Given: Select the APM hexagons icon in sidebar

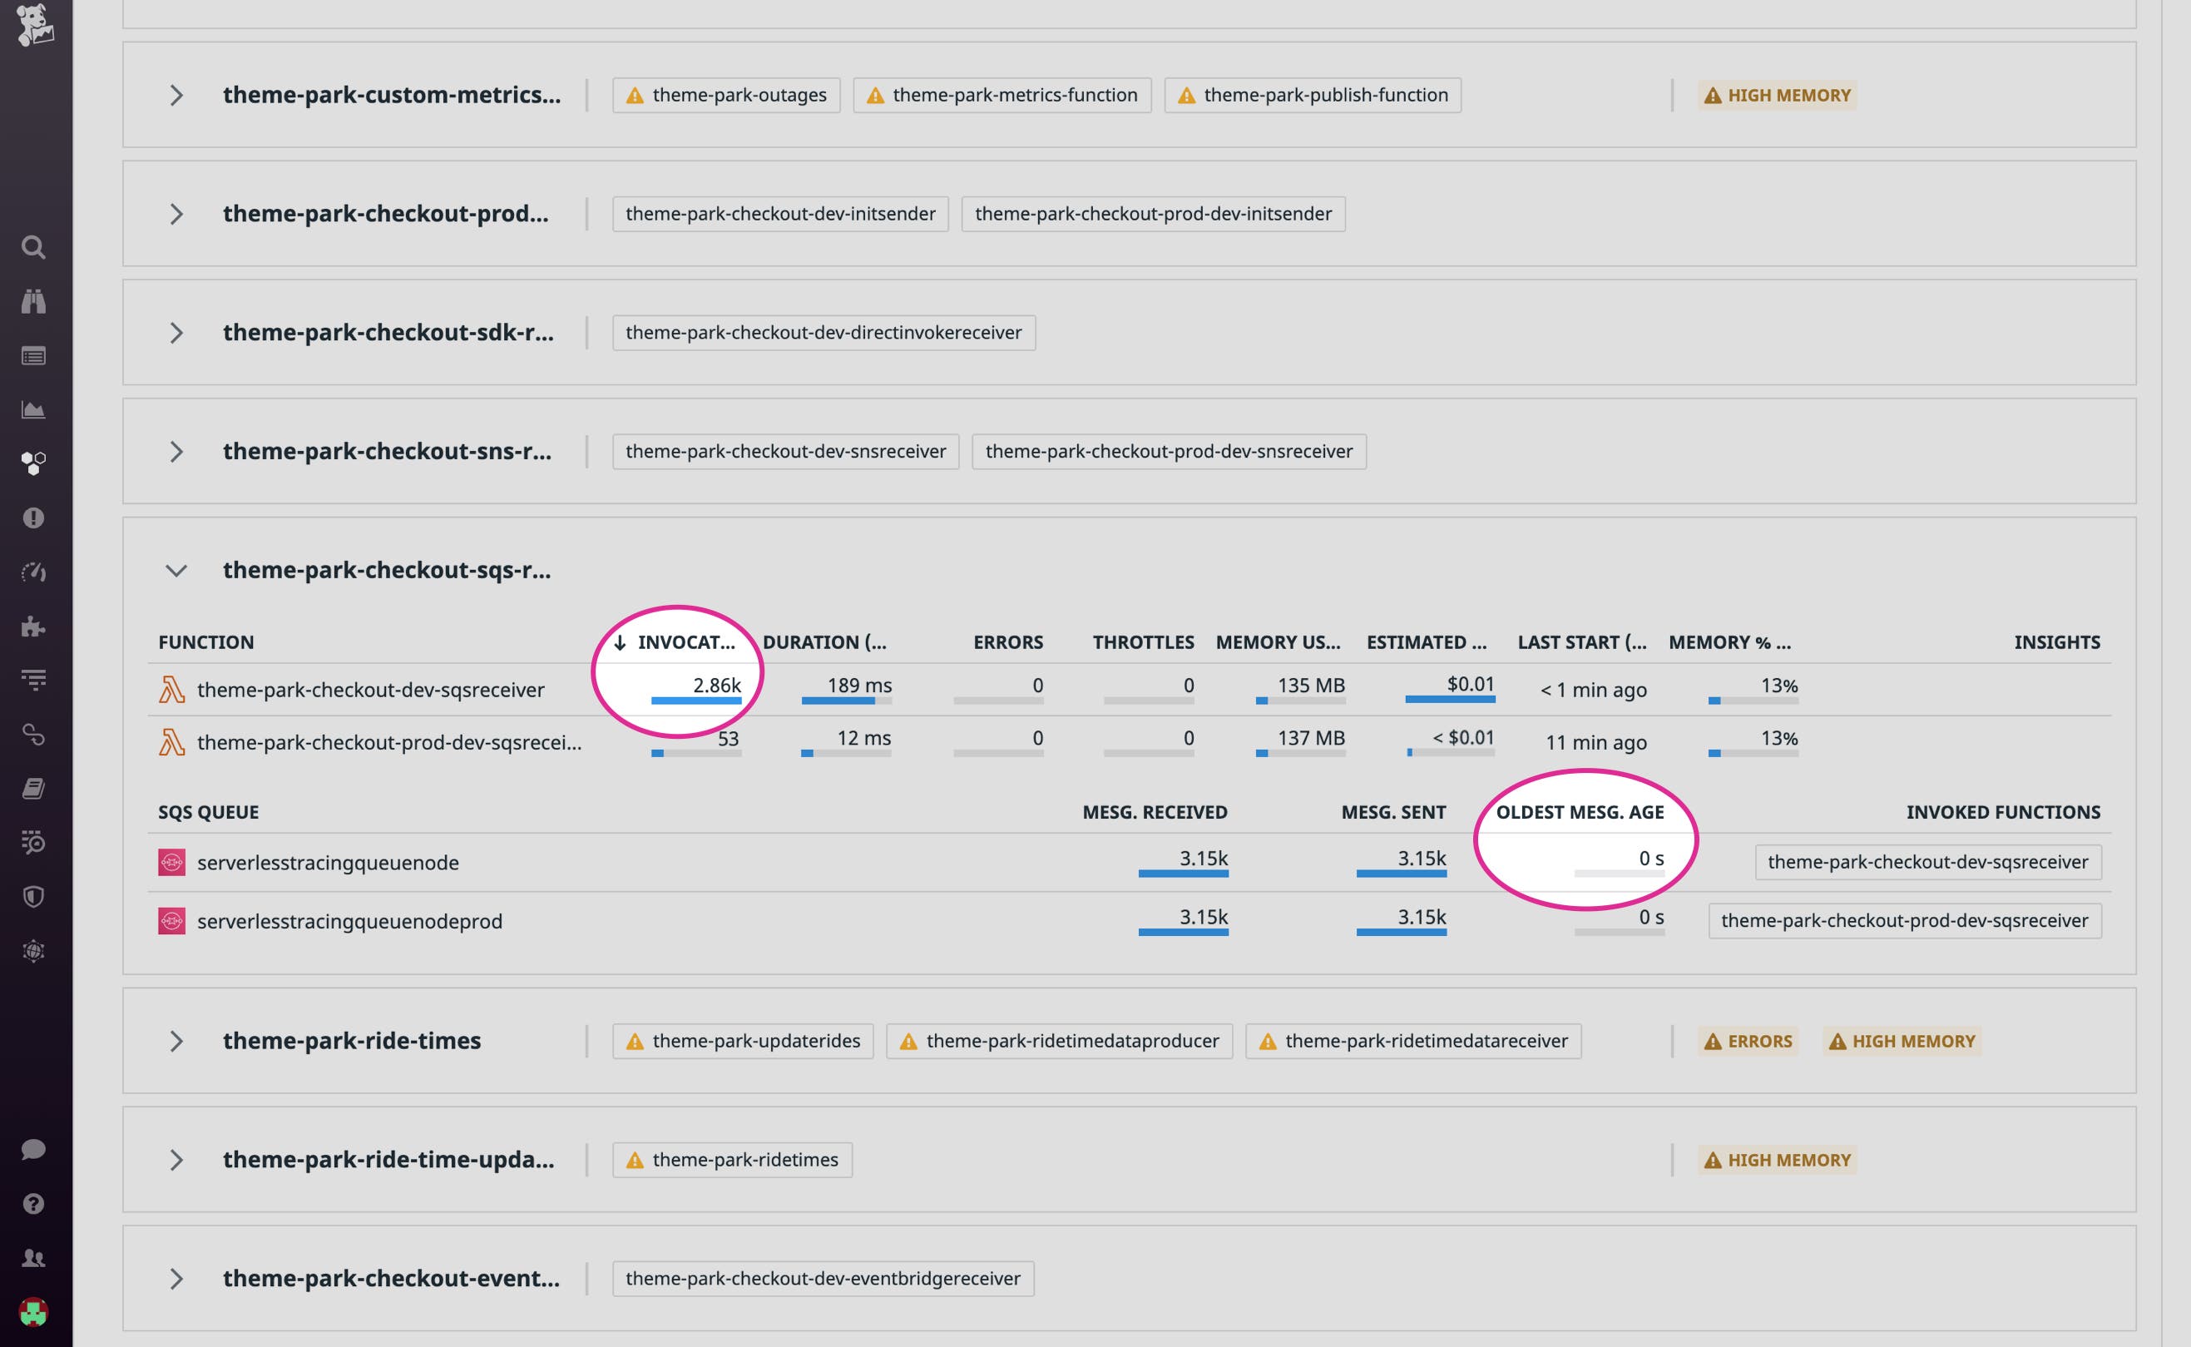Looking at the screenshot, I should click(x=34, y=462).
